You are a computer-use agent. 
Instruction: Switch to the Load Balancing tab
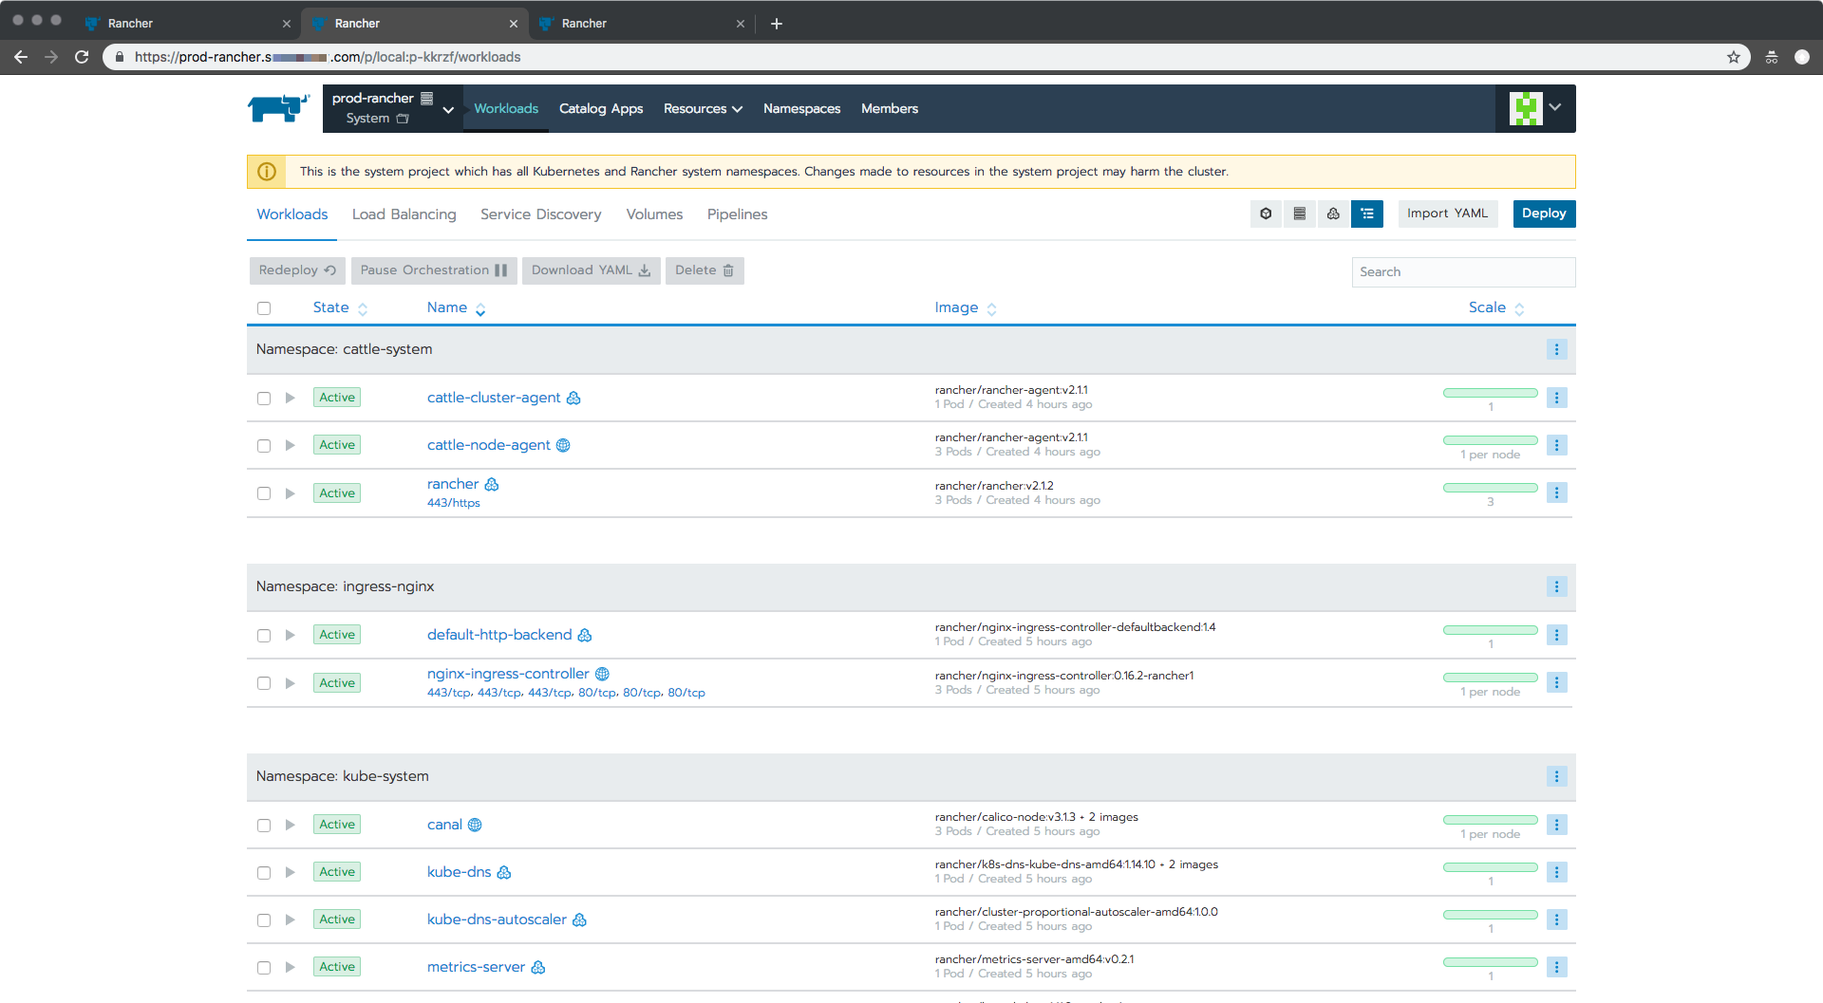pyautogui.click(x=404, y=214)
